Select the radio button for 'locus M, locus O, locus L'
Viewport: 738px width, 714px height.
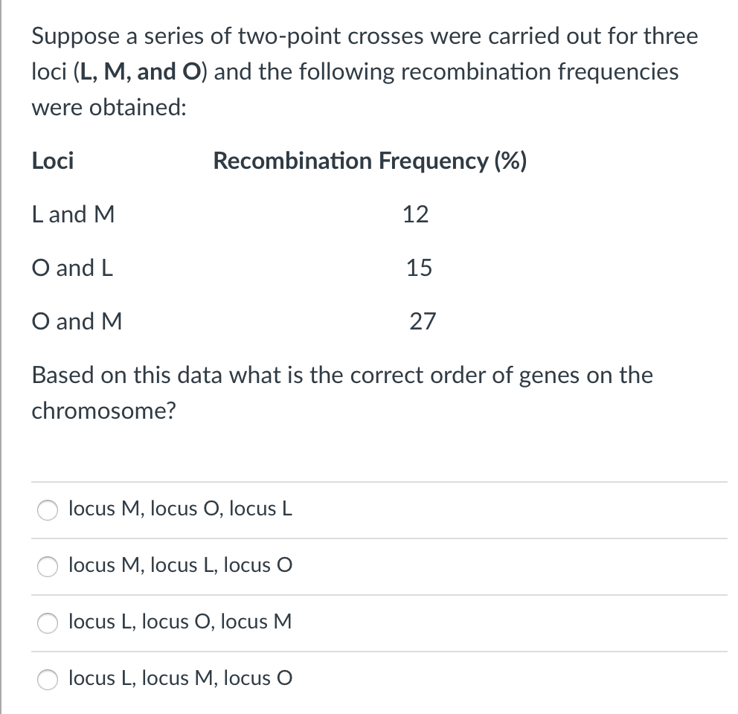click(x=47, y=510)
